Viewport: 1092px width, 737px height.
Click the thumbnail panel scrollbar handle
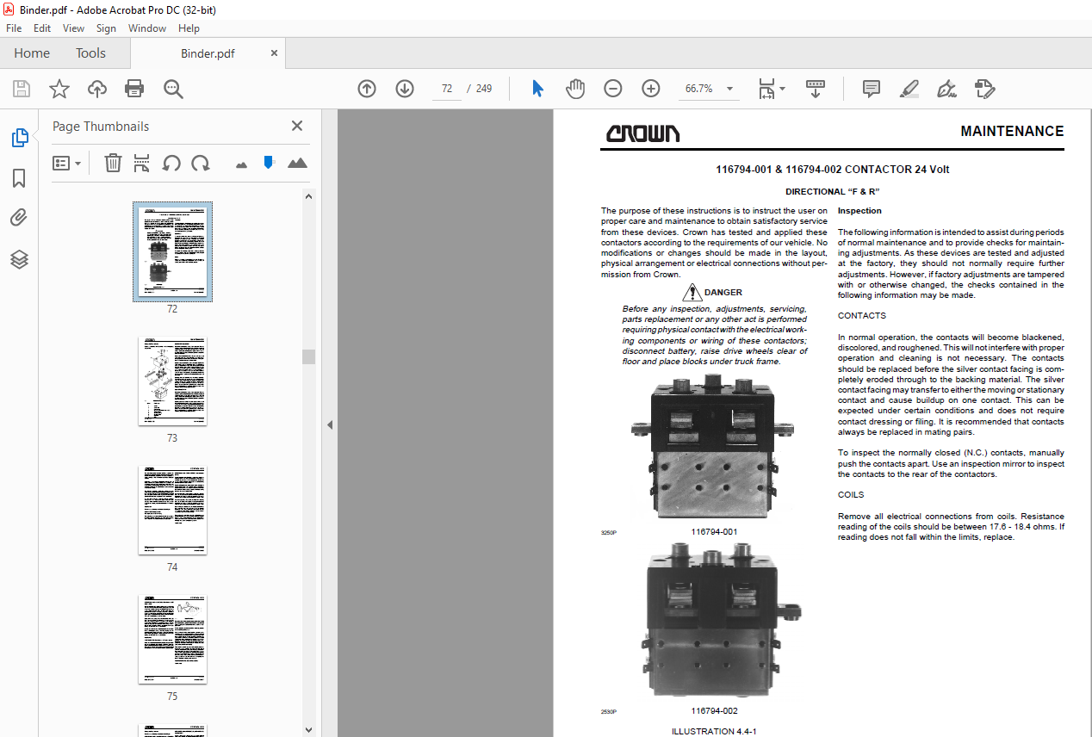click(309, 356)
